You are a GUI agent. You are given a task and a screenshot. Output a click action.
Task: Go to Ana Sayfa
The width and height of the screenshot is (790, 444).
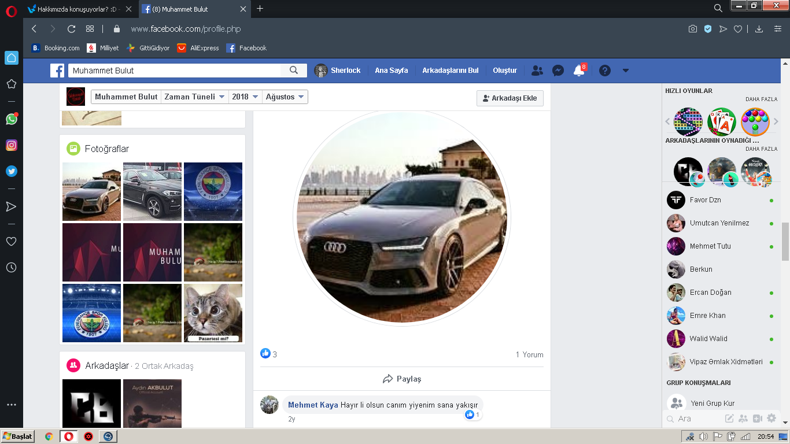tap(392, 71)
